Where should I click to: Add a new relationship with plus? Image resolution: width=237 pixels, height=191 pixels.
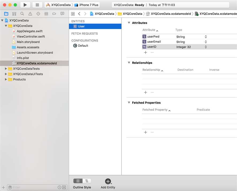(x=146, y=92)
